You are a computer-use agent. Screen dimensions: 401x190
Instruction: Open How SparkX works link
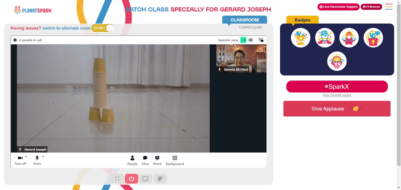pos(337,95)
